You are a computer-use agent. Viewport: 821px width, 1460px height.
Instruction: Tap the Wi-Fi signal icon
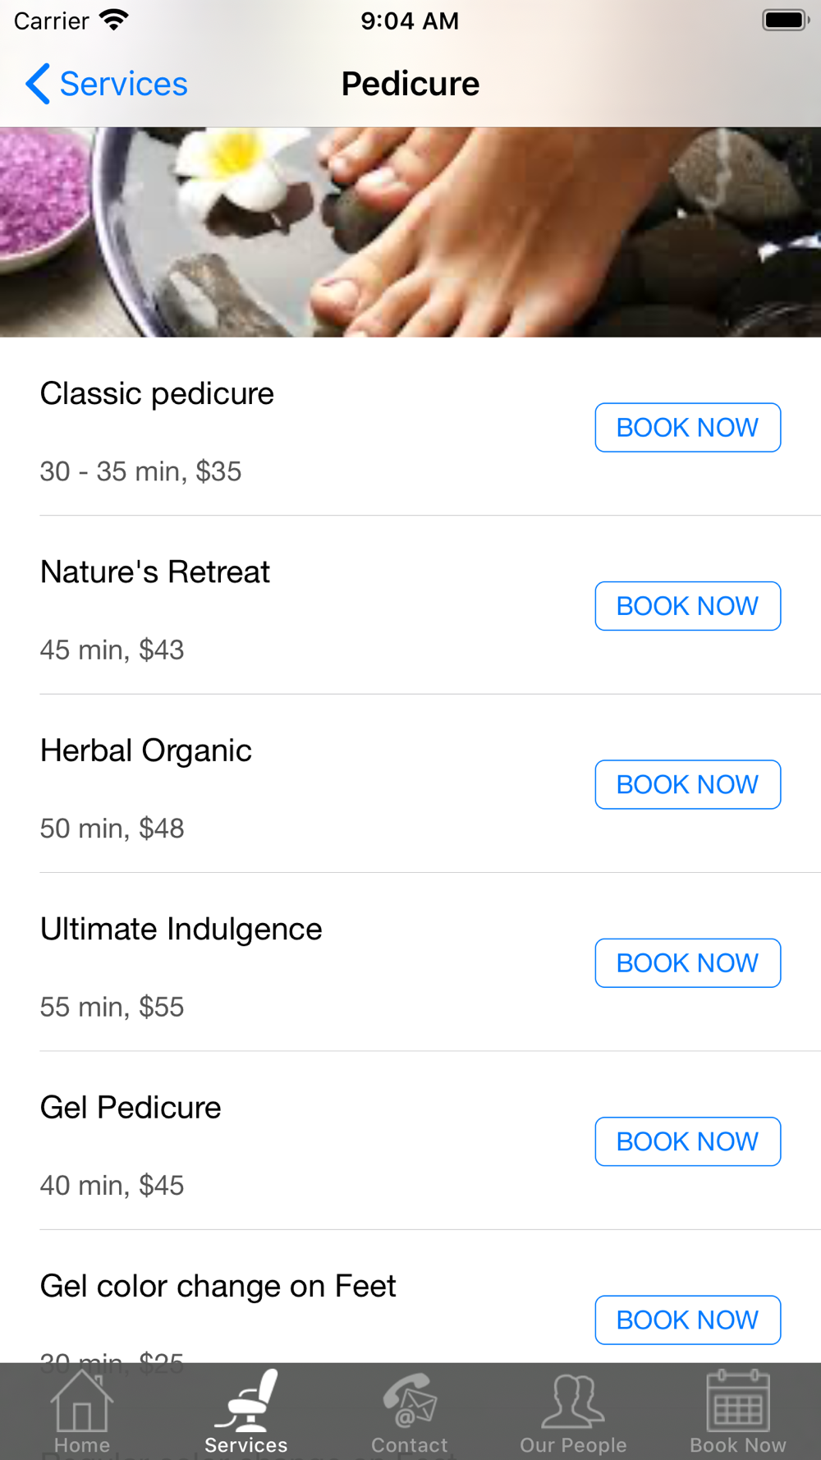[113, 20]
